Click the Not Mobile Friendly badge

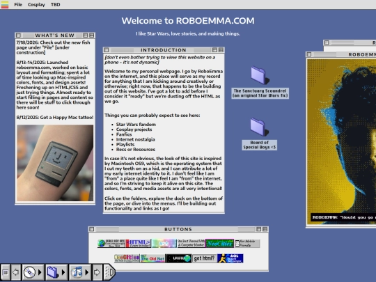point(247,244)
